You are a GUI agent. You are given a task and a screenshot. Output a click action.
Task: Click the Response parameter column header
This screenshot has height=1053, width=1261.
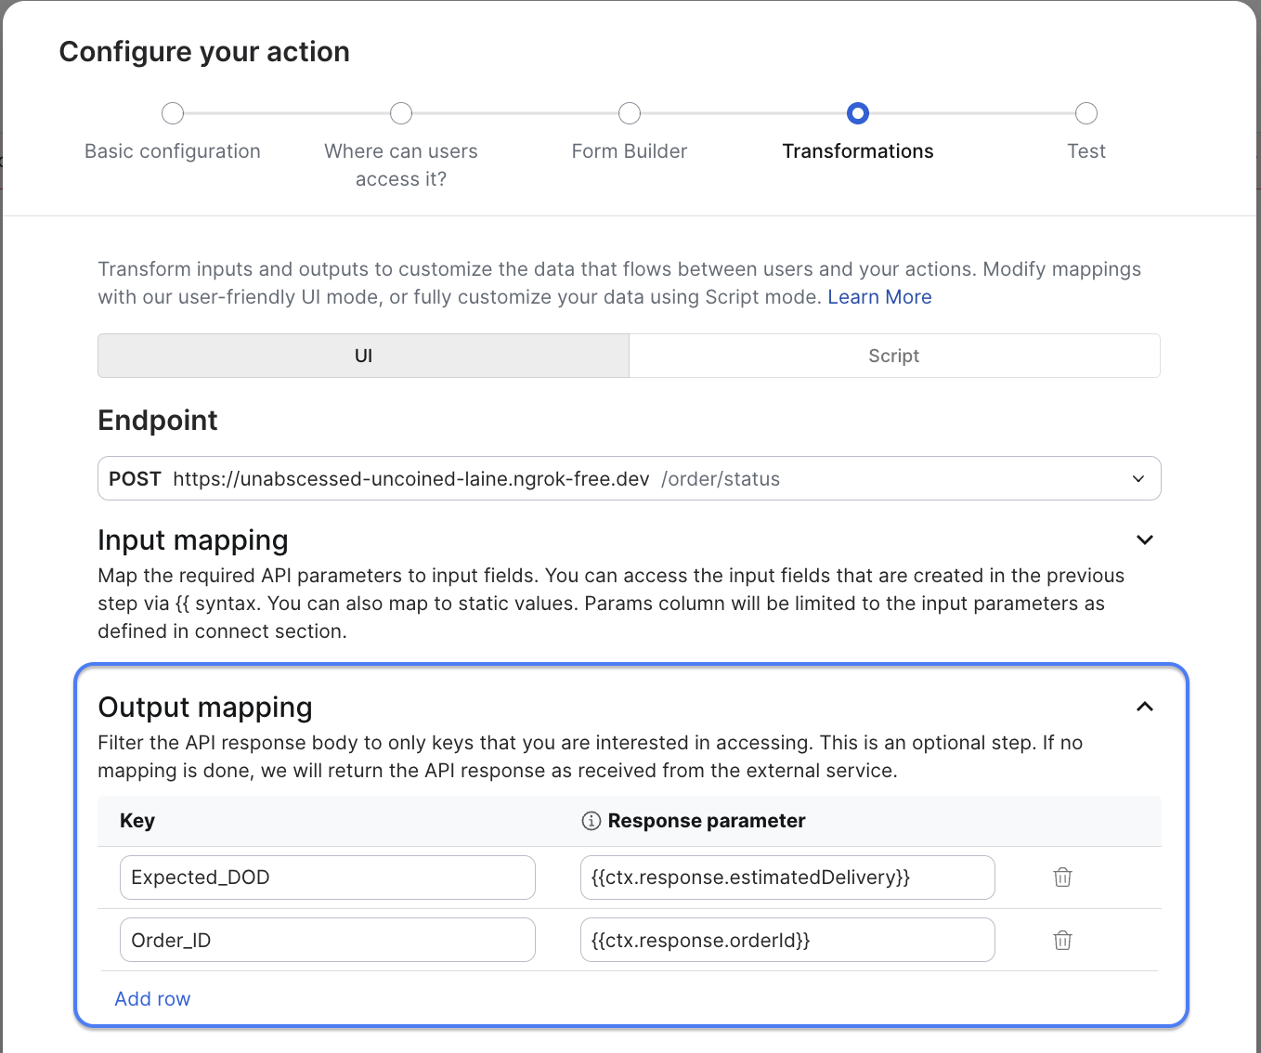[x=707, y=821]
